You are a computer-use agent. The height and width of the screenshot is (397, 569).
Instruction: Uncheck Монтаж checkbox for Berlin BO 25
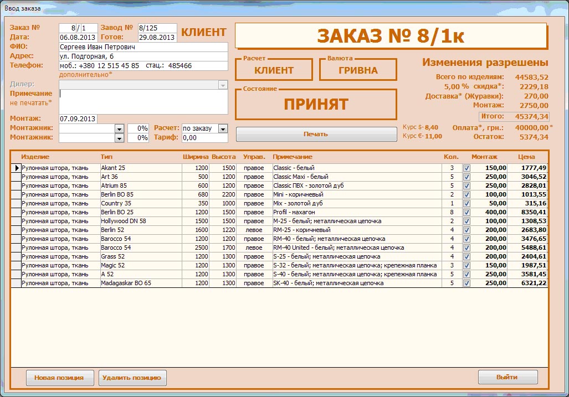tap(467, 212)
